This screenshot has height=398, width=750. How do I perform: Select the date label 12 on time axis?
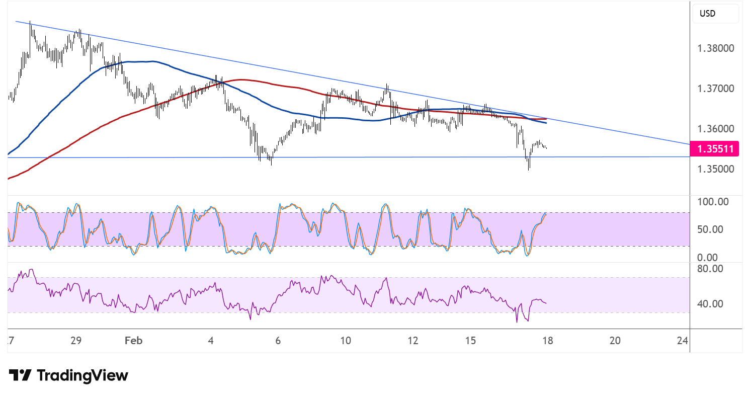(413, 341)
